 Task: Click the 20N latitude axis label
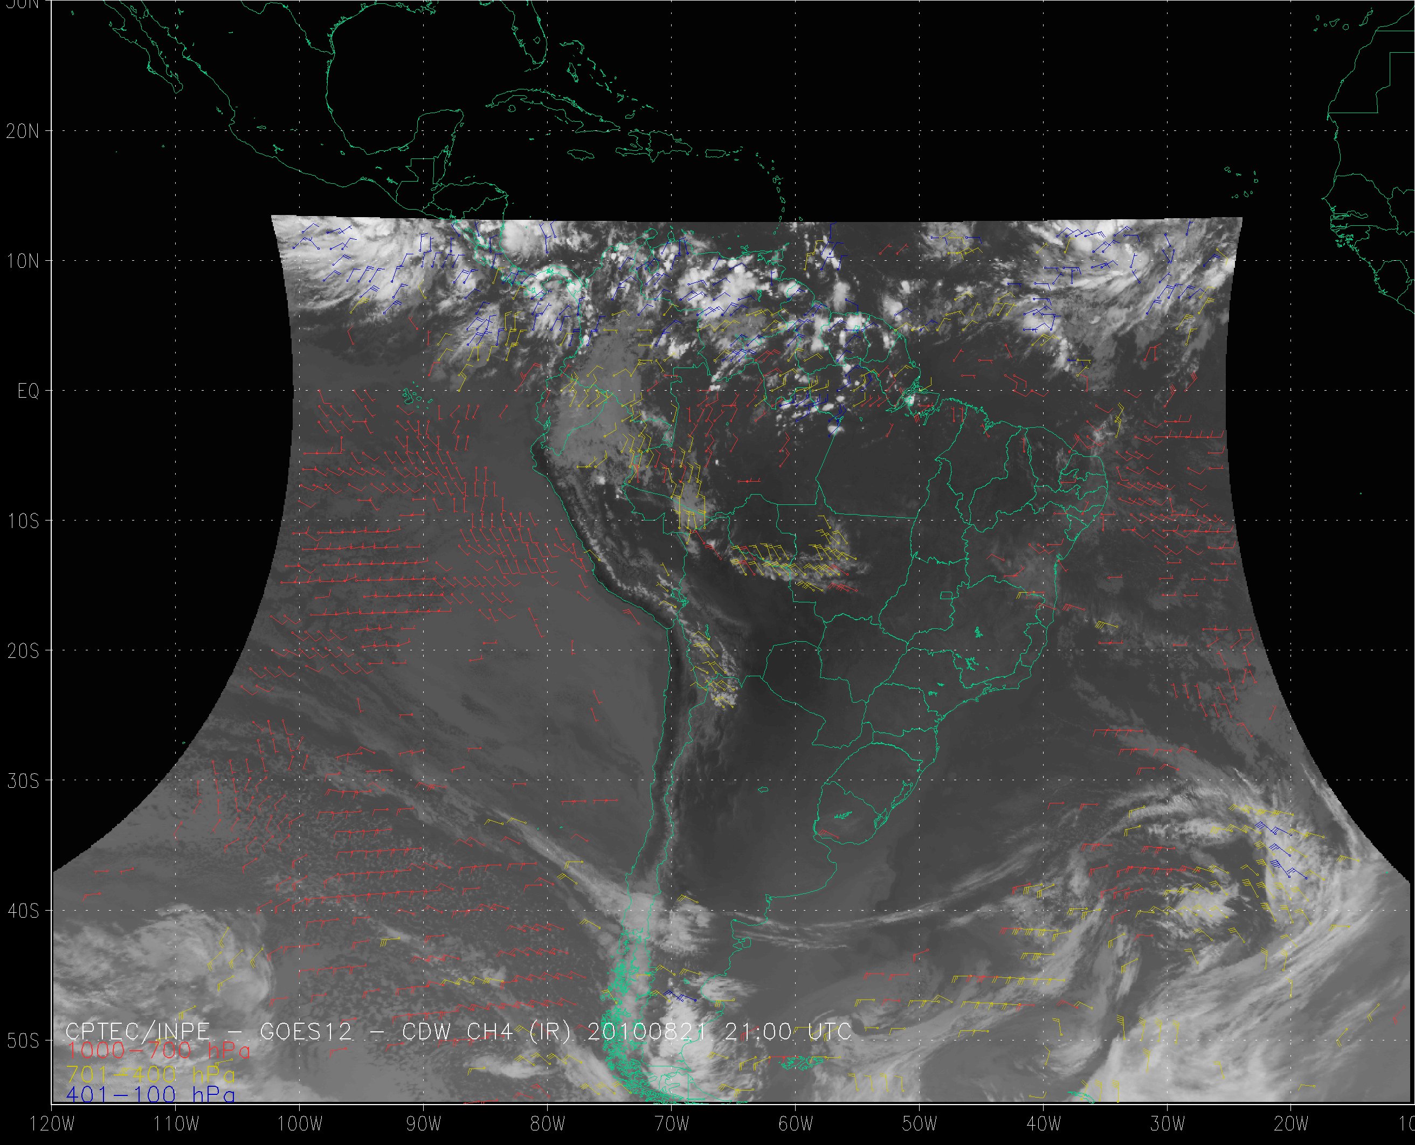(x=23, y=131)
